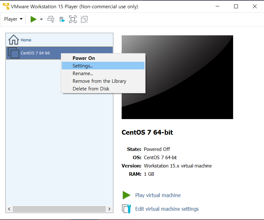Image resolution: width=264 pixels, height=220 pixels.
Task: Click green arrow beside Play virtual machine
Action: pyautogui.click(x=126, y=195)
